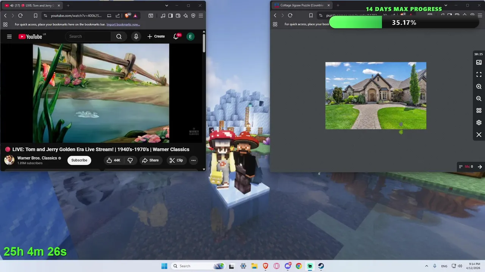This screenshot has width=485, height=272.
Task: Click the youtube.com address bar
Action: (x=76, y=15)
